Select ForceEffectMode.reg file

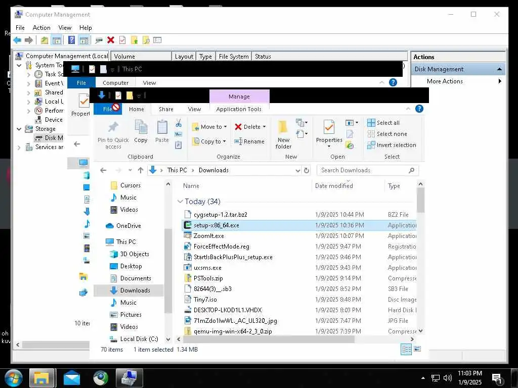coord(222,247)
